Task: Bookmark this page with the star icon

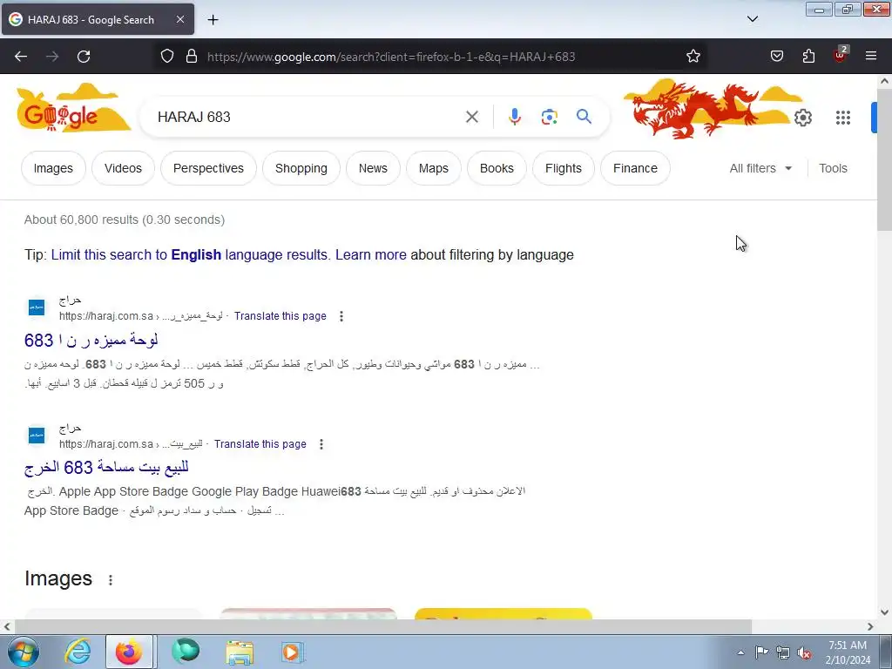Action: click(x=693, y=57)
